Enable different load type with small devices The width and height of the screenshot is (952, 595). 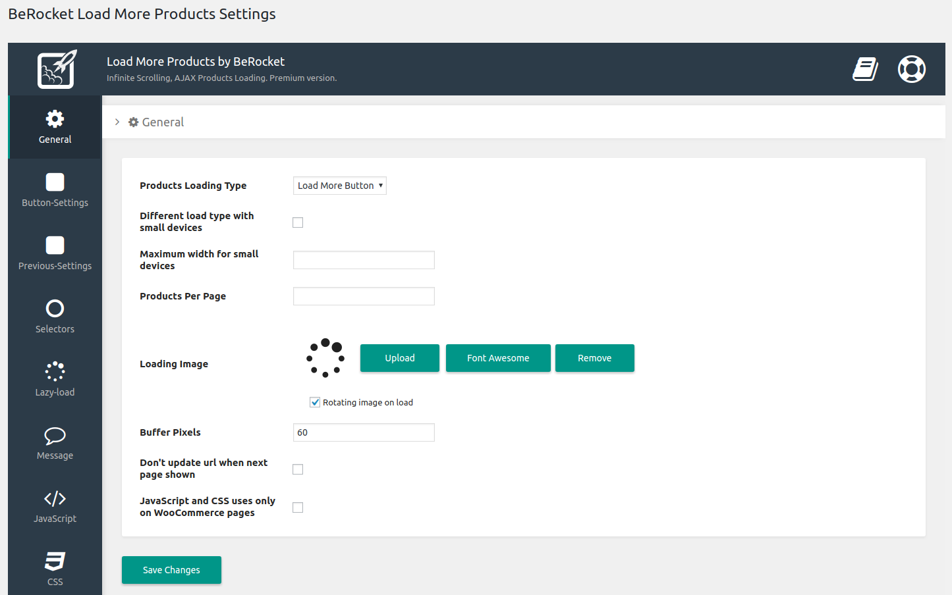pyautogui.click(x=297, y=222)
